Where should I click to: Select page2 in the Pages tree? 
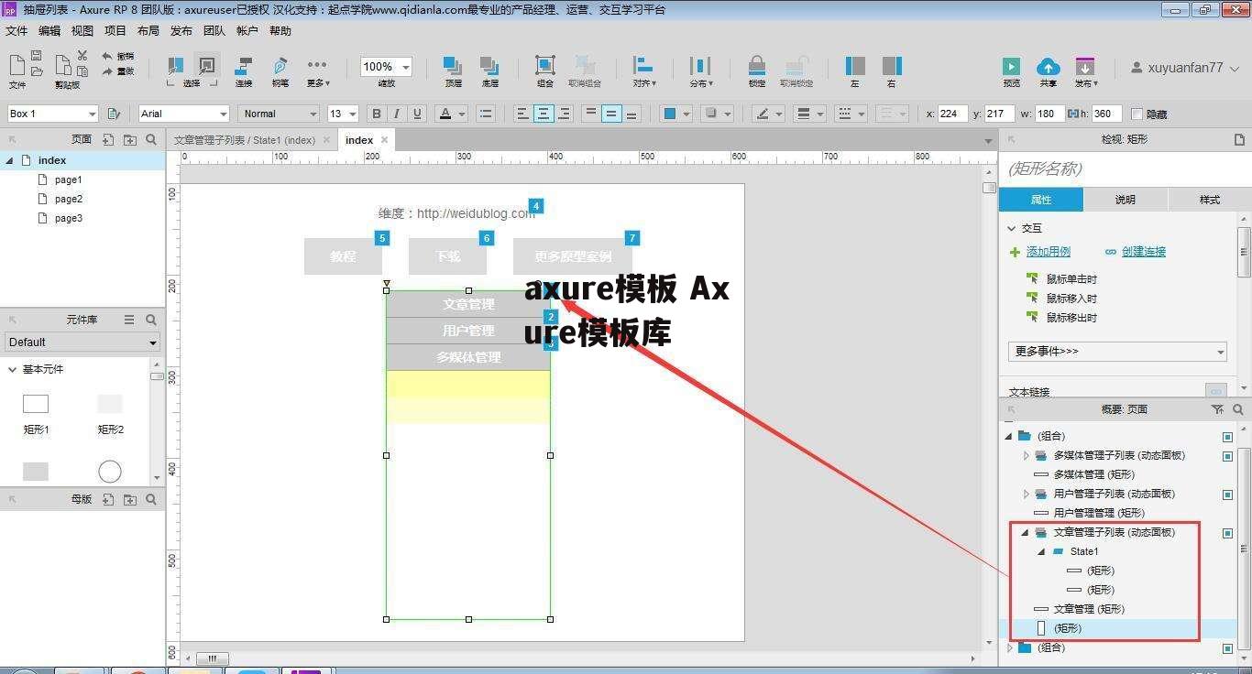[x=69, y=199]
